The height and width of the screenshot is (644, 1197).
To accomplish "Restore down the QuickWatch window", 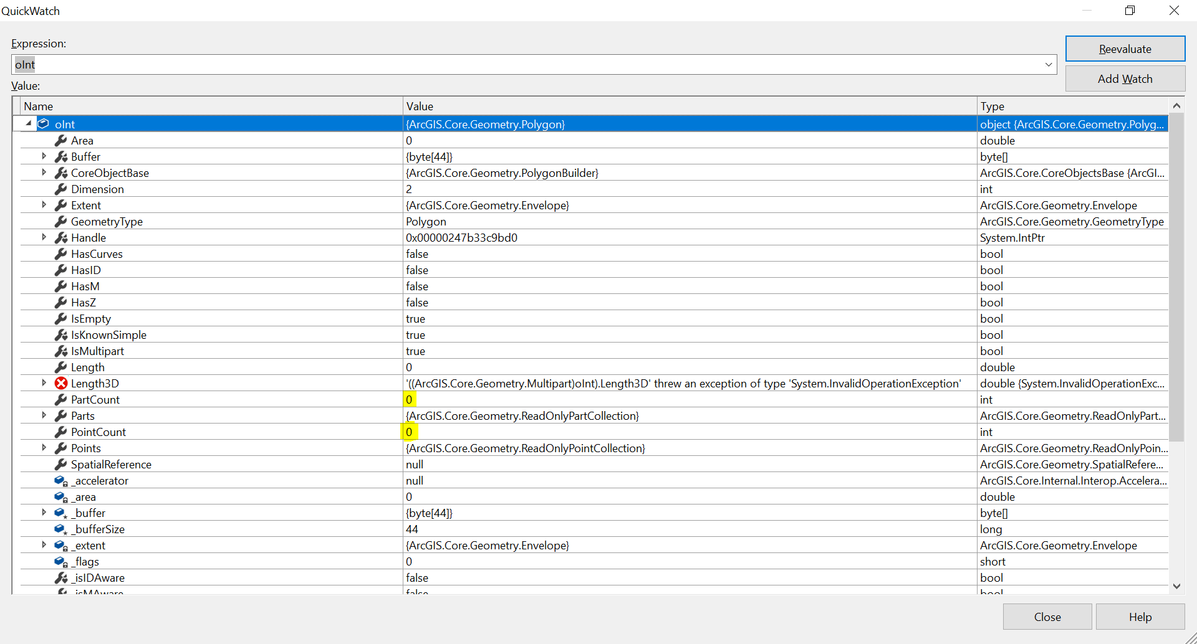I will [1130, 11].
